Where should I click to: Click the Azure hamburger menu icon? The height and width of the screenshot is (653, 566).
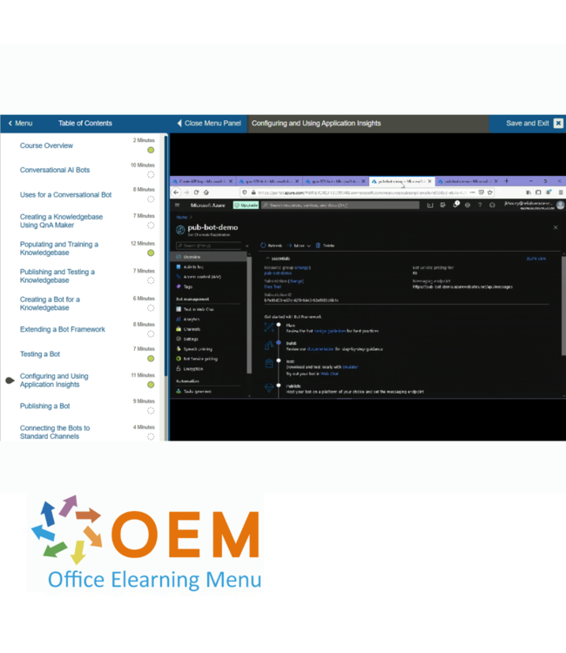[177, 205]
